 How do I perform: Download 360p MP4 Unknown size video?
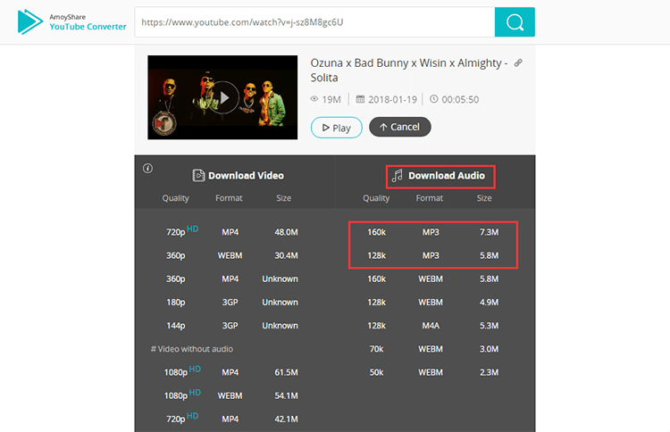(232, 278)
